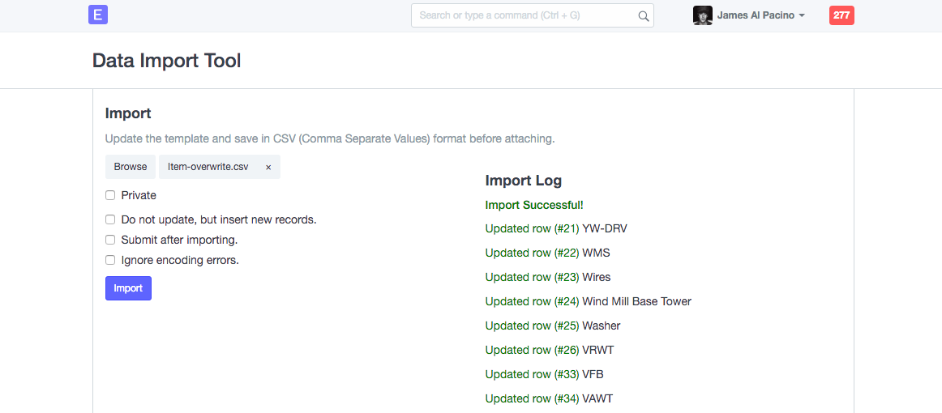
Task: Check 'Do not update, but insert new records'
Action: (x=110, y=219)
